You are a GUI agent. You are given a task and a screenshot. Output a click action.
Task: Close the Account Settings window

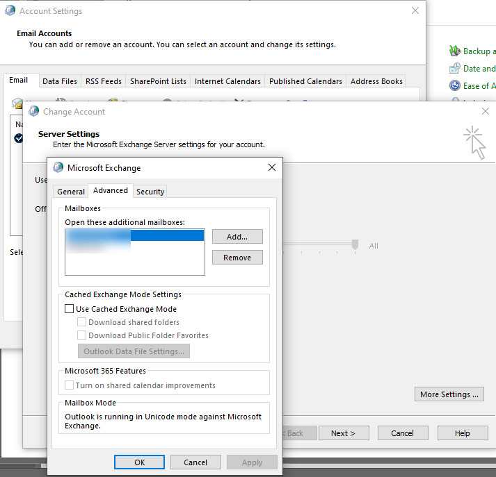click(x=415, y=10)
